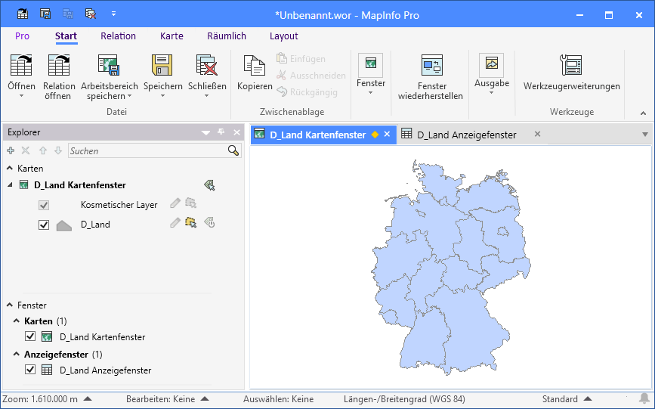Collapse Karten (1) group under Fenster
Image resolution: width=655 pixels, height=409 pixels.
click(17, 321)
